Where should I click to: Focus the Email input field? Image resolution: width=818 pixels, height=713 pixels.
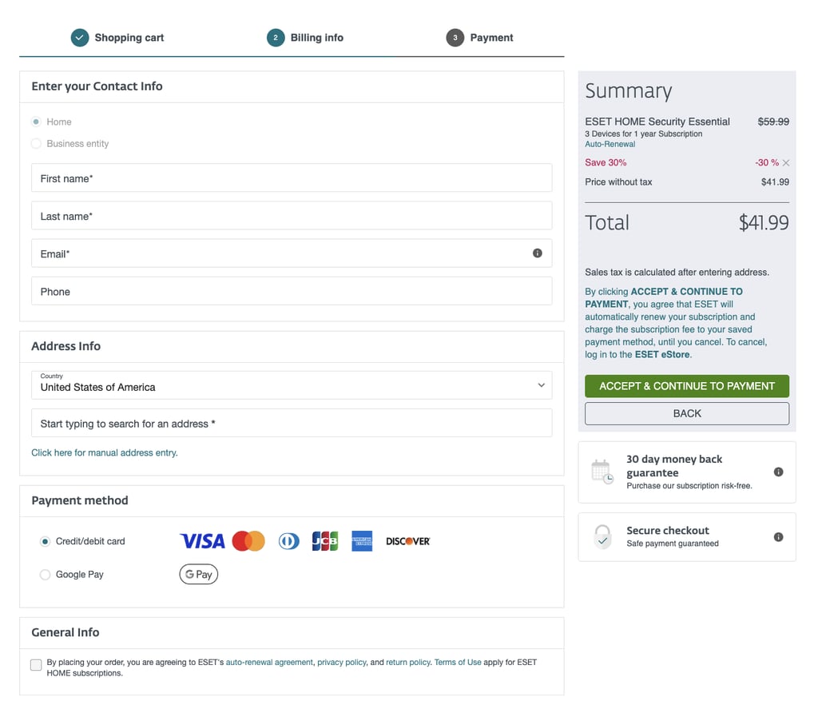point(292,253)
